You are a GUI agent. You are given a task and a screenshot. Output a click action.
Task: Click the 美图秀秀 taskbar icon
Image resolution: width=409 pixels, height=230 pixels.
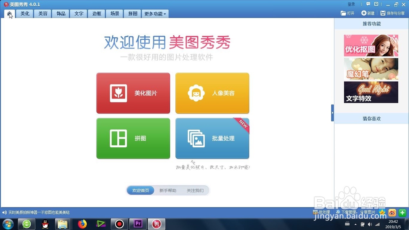point(157,224)
